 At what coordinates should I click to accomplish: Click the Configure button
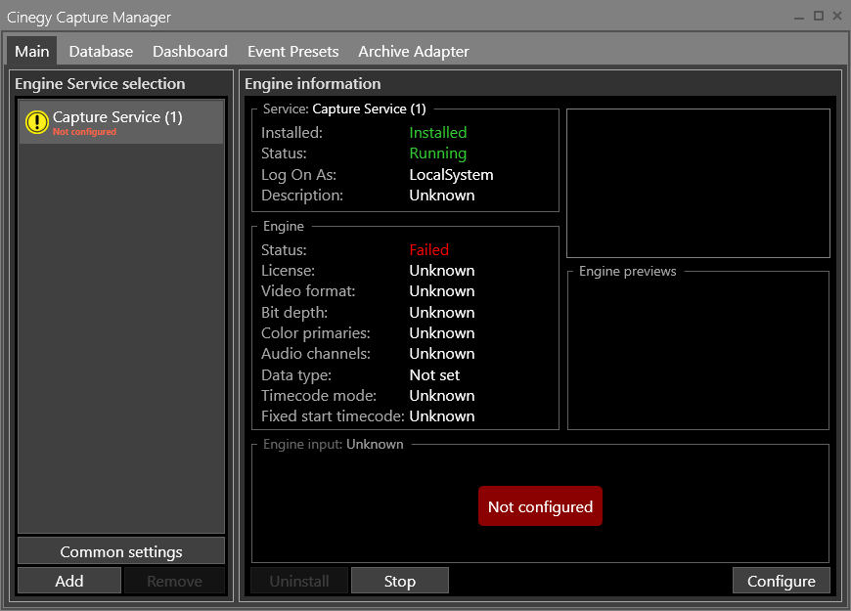782,581
